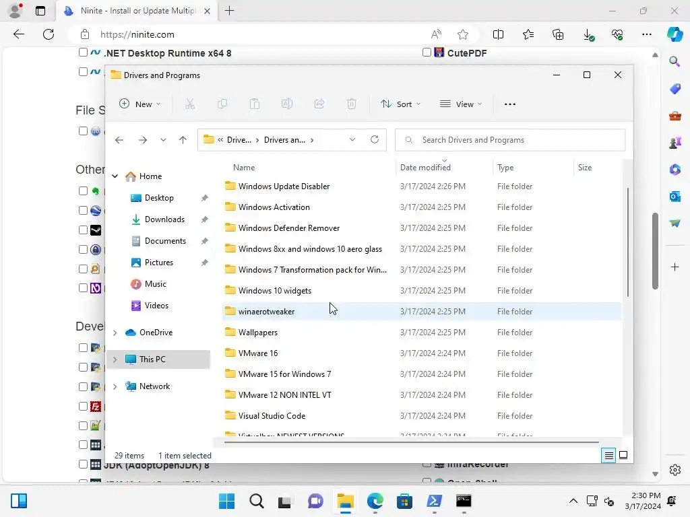Open the New dropdown in File Explorer
The width and height of the screenshot is (690, 517).
pos(140,104)
